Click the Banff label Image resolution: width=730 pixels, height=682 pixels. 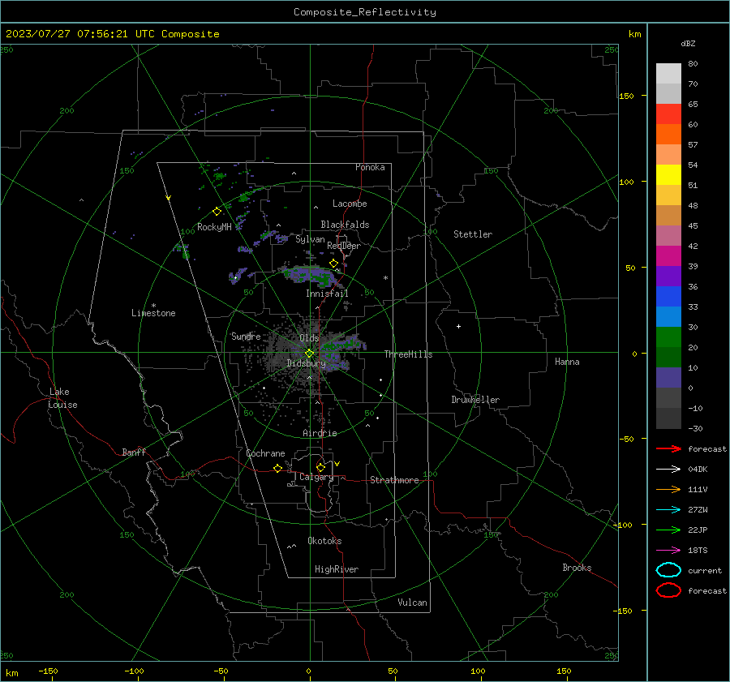tap(134, 452)
